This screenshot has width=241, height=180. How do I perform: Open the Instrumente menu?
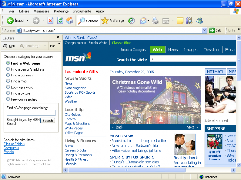pyautogui.click(x=82, y=11)
